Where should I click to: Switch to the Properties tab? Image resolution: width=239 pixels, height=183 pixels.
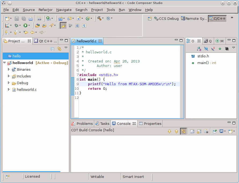(150, 124)
